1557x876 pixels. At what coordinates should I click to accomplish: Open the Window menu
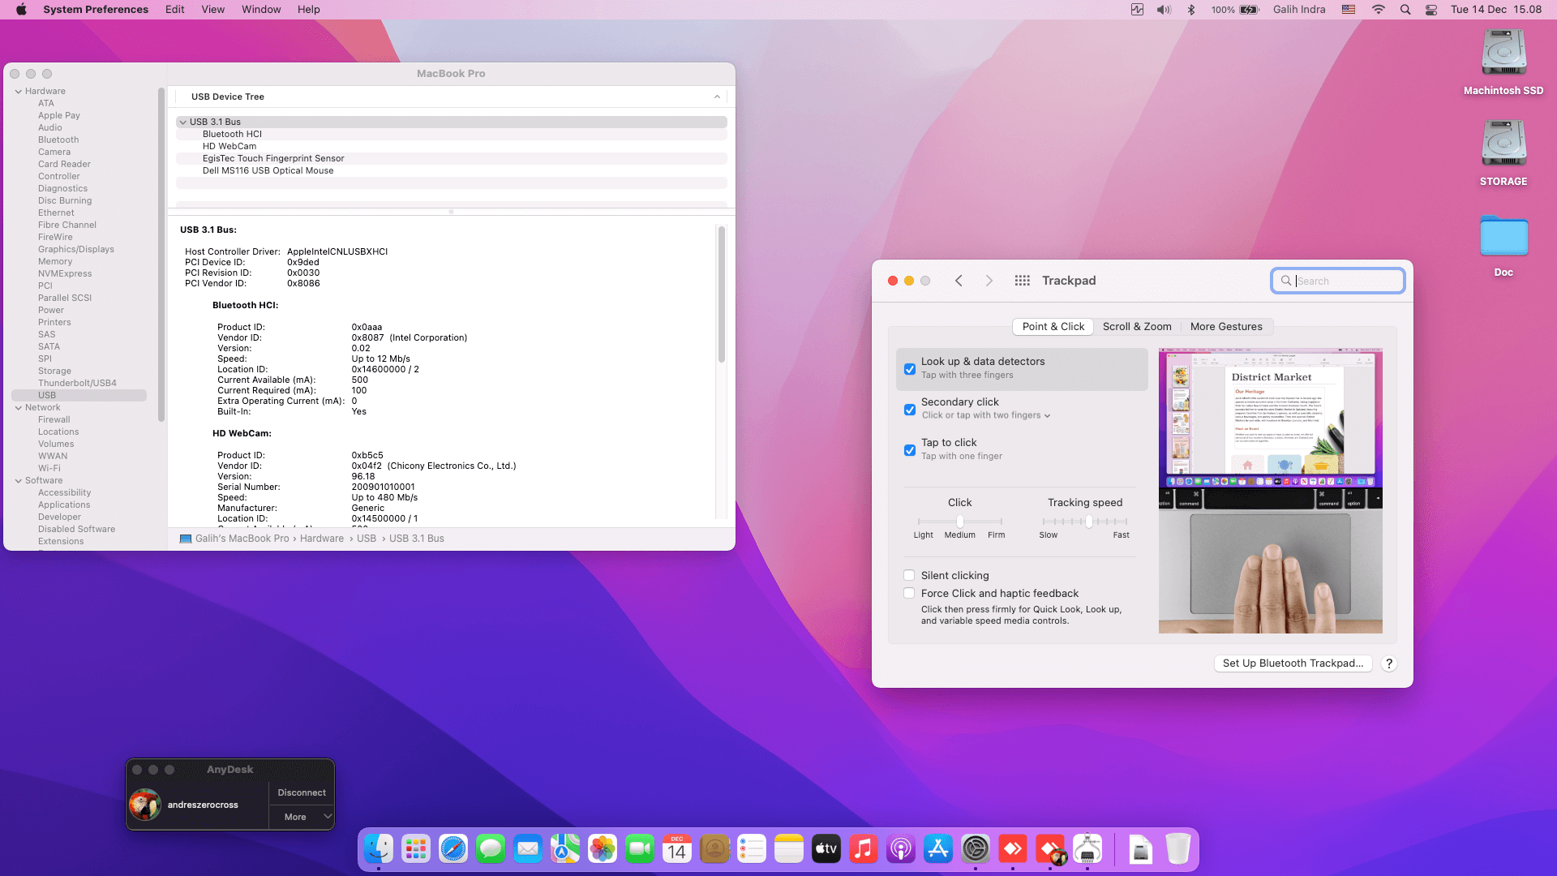click(261, 10)
